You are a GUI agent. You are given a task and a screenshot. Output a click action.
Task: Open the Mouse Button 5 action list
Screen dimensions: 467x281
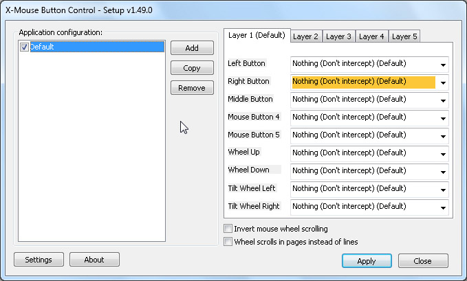369,136
